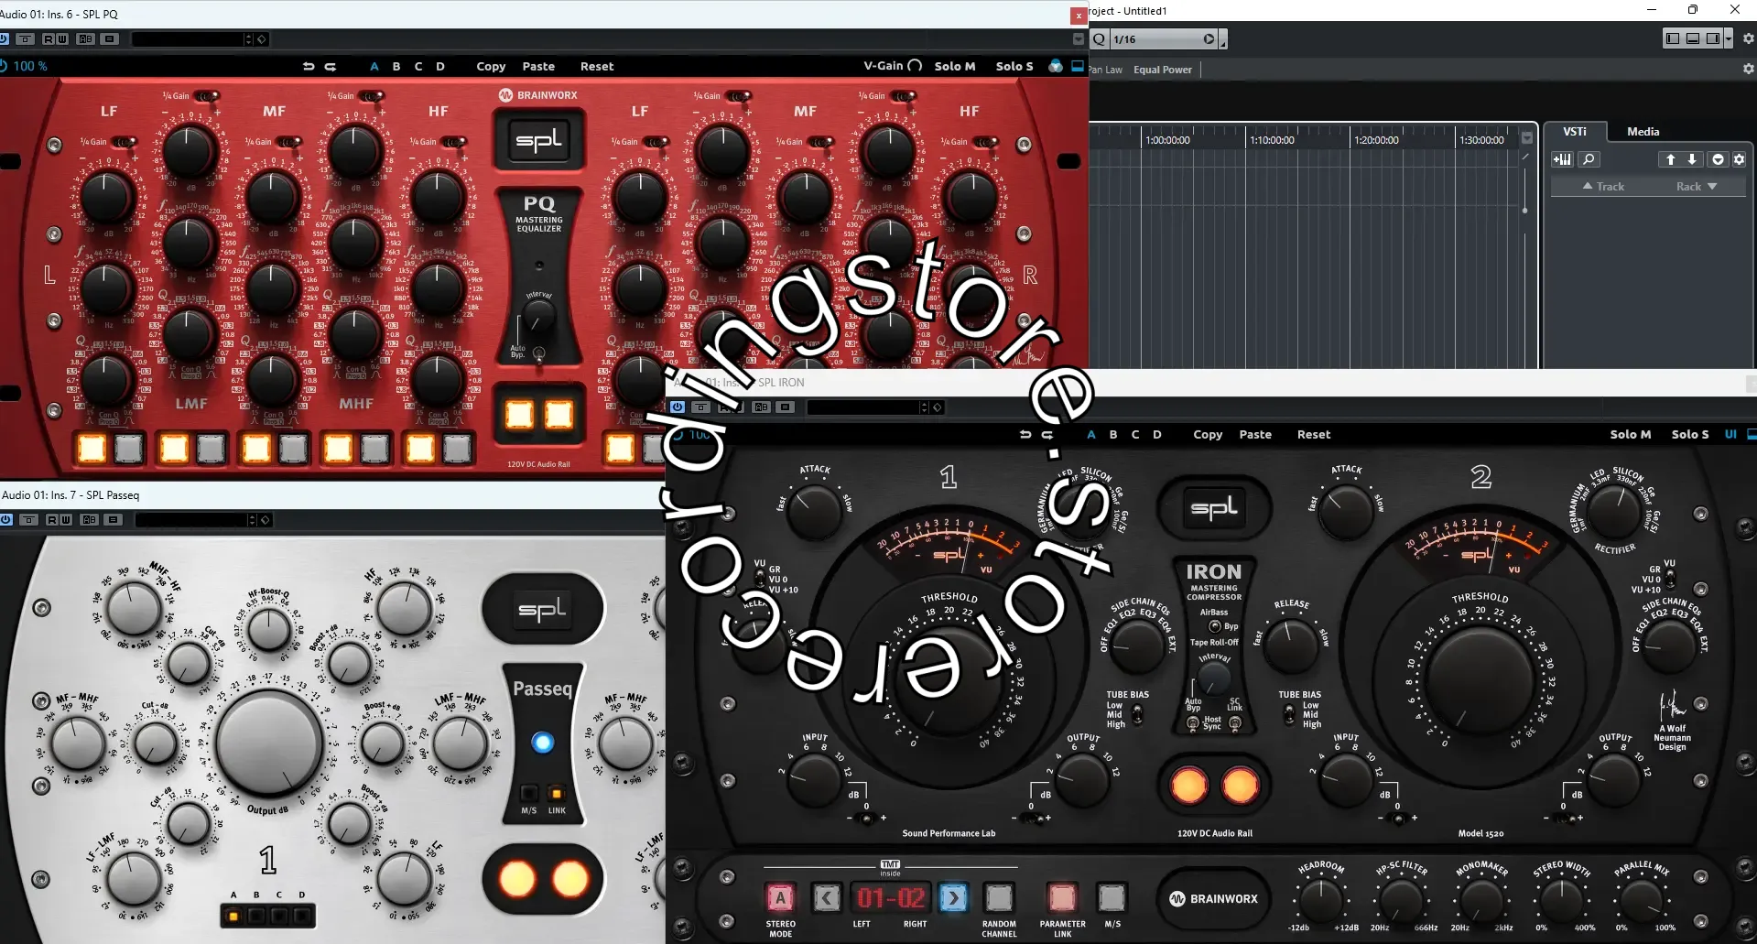1757x944 pixels.
Task: Select setting D in SPL IRON toolbar
Action: (1157, 434)
